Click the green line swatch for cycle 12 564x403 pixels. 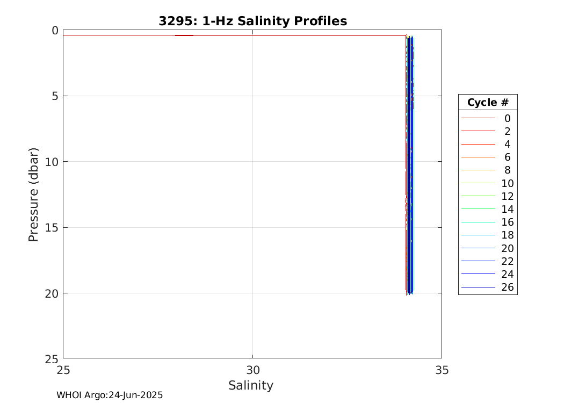[479, 196]
